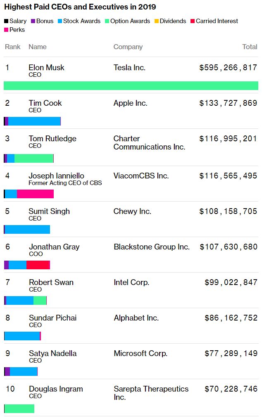This screenshot has width=262, height=418.
Task: Click Tom Rutledge's green option awards segment
Action: (x=34, y=159)
